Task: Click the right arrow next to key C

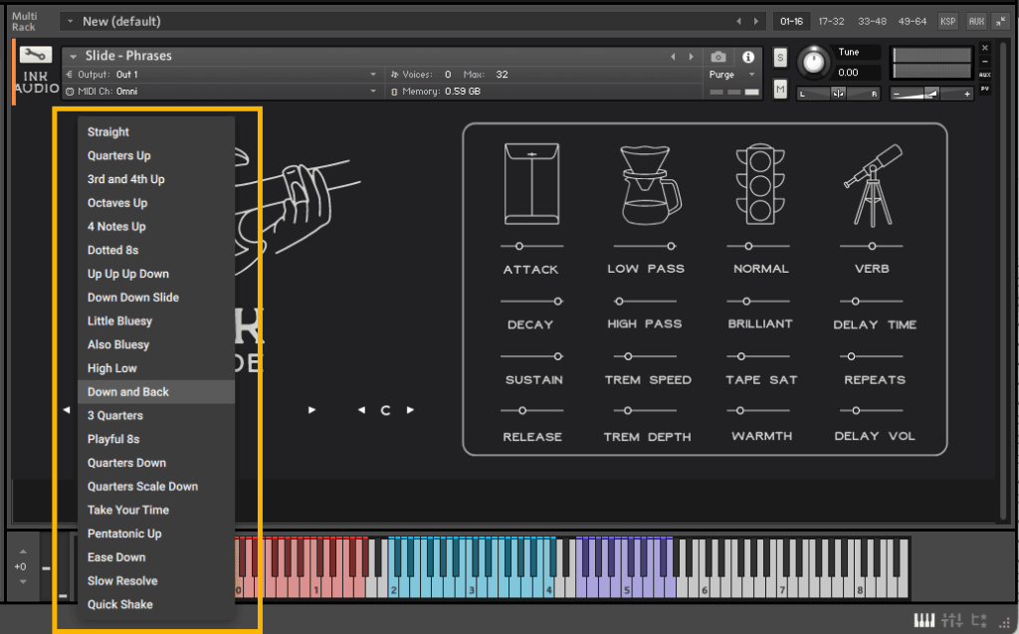Action: [410, 410]
